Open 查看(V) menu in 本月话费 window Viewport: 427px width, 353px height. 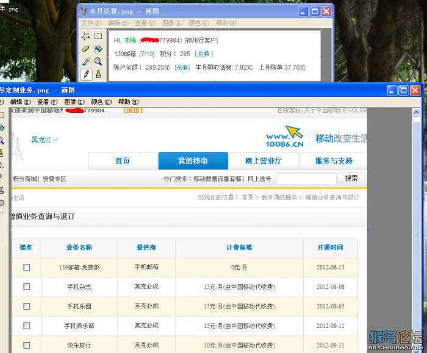click(x=145, y=23)
